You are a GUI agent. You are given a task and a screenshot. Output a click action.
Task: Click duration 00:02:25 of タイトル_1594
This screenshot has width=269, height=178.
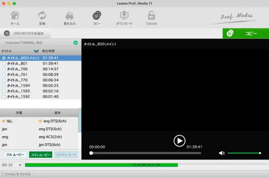tap(51, 86)
